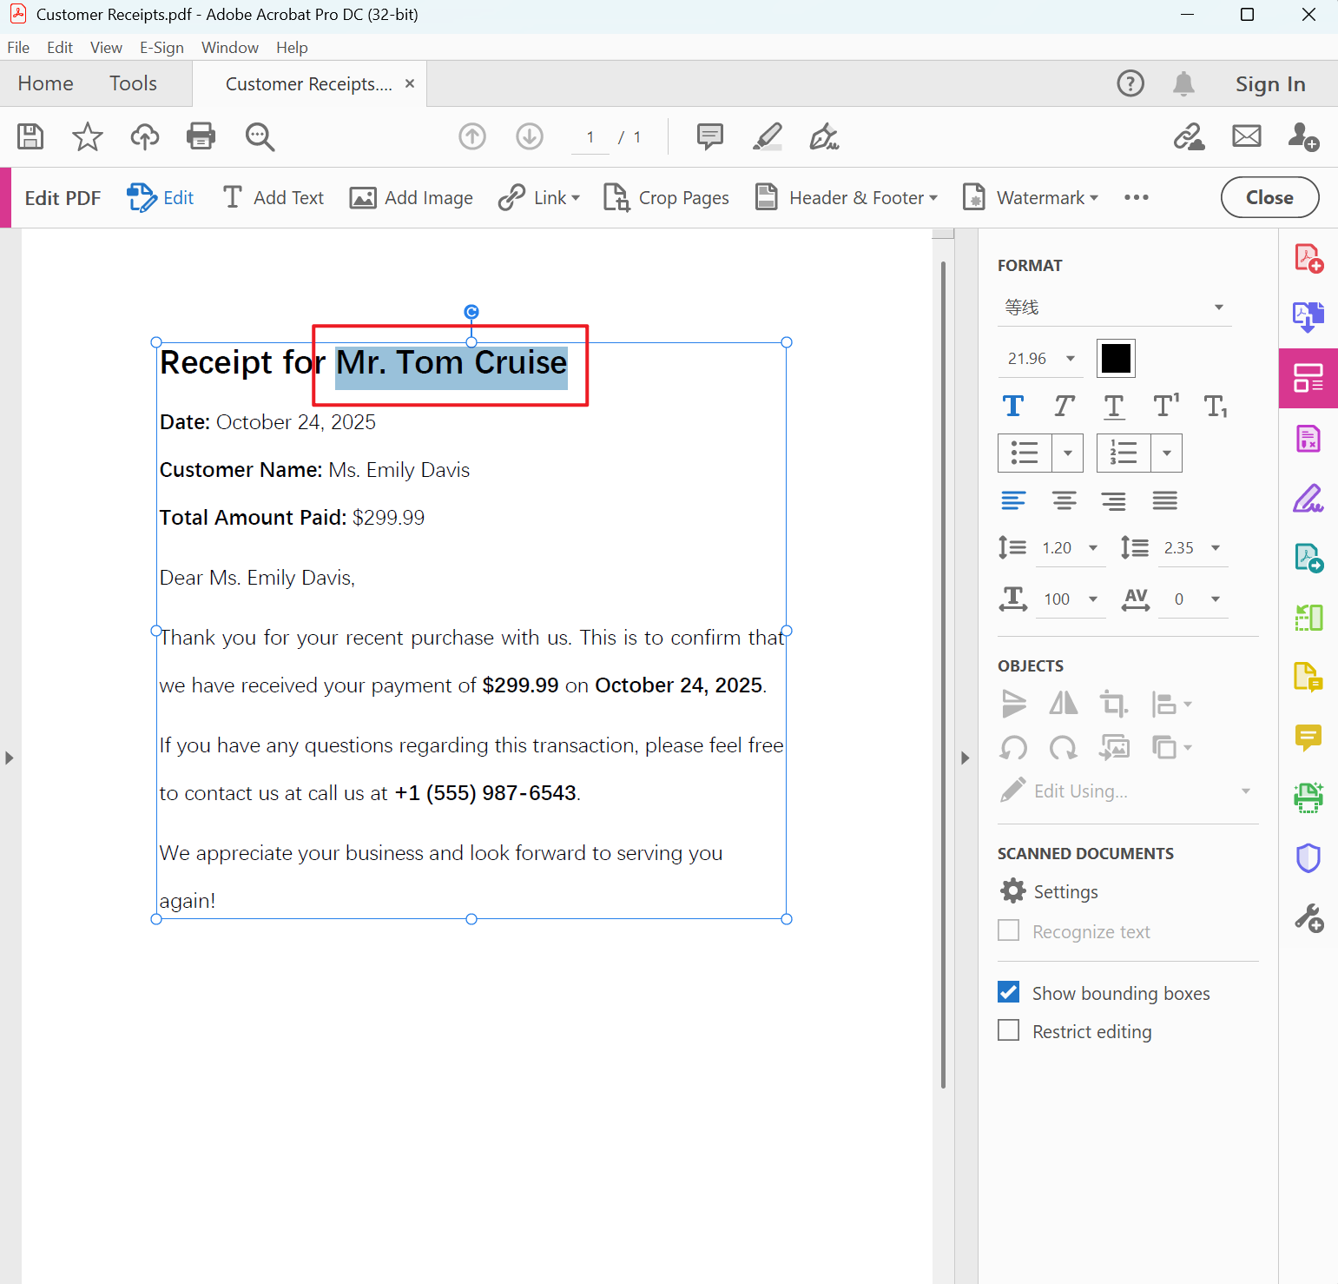This screenshot has height=1284, width=1338.
Task: Click the Close button in Edit PDF bar
Action: 1269,198
